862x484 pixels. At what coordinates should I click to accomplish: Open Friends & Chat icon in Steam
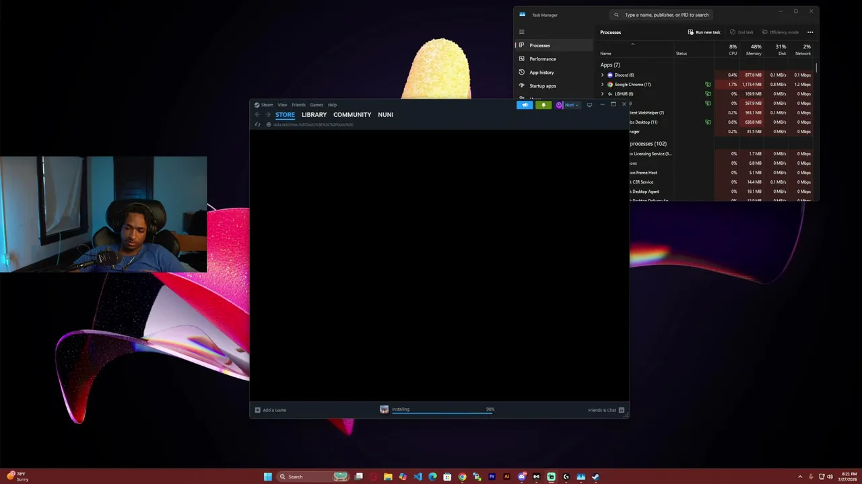tap(622, 410)
